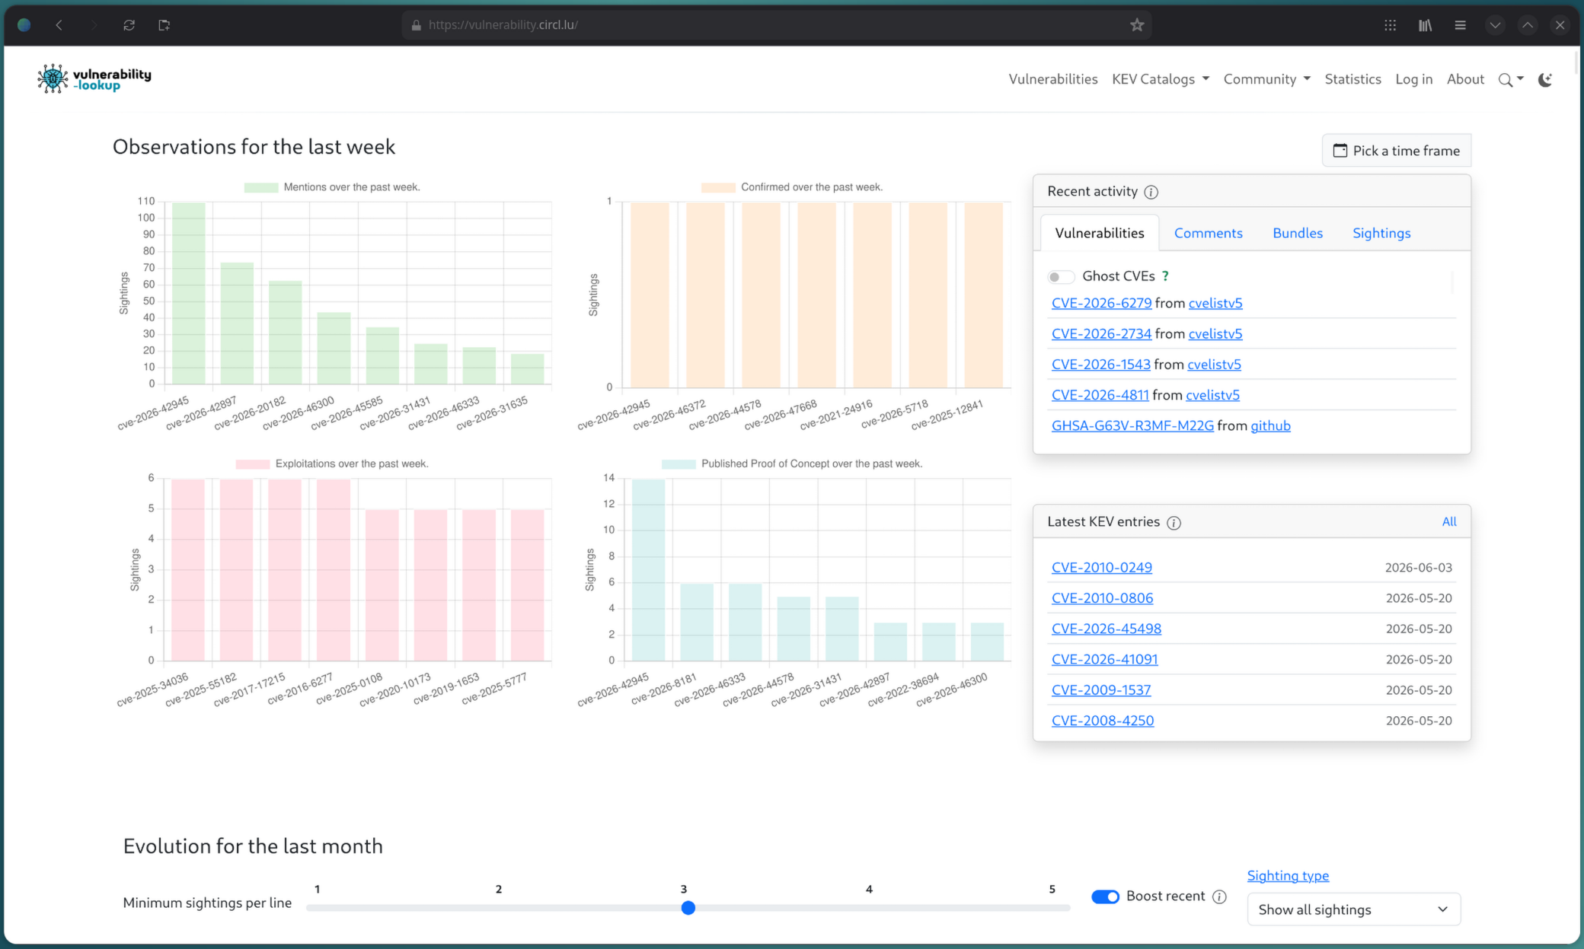Expand the KEV Catalogs dropdown

[1161, 79]
